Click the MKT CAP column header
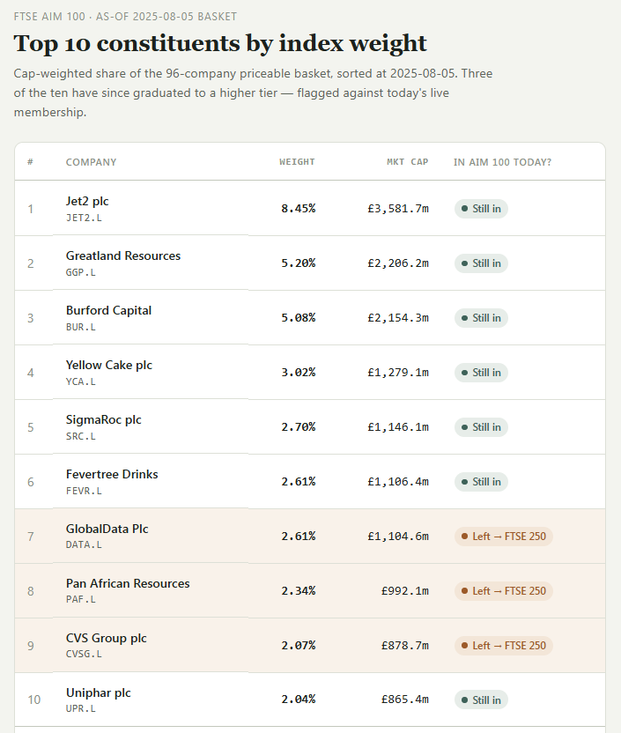Image resolution: width=621 pixels, height=733 pixels. pos(408,162)
